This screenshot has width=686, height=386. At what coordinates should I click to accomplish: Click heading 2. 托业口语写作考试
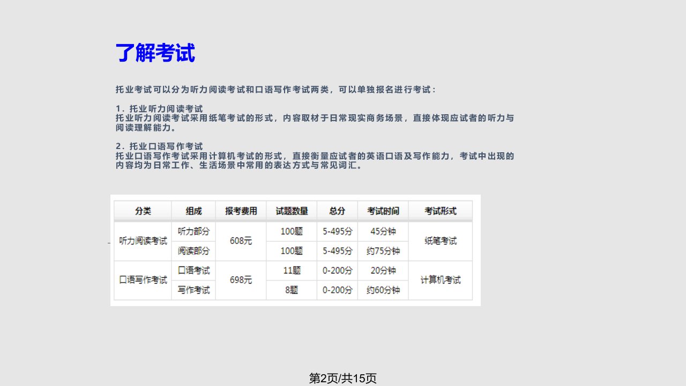(x=159, y=146)
